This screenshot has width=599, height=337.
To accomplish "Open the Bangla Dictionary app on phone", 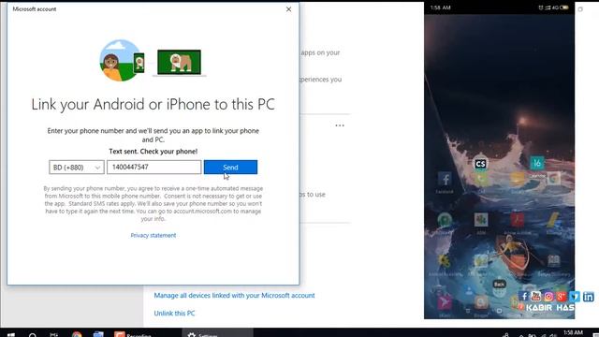I will click(553, 261).
